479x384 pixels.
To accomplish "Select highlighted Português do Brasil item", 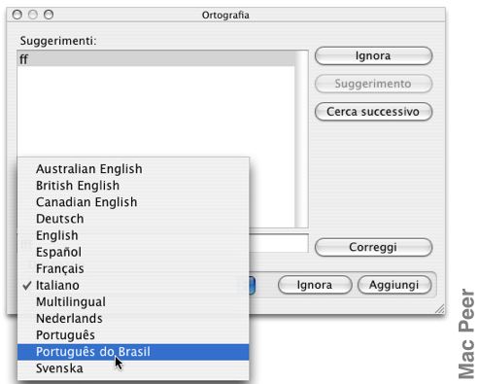I will [x=133, y=352].
